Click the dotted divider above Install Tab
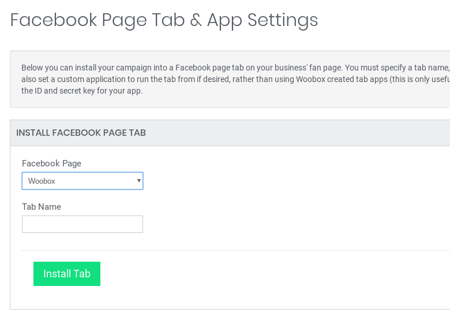 pyautogui.click(x=231, y=251)
